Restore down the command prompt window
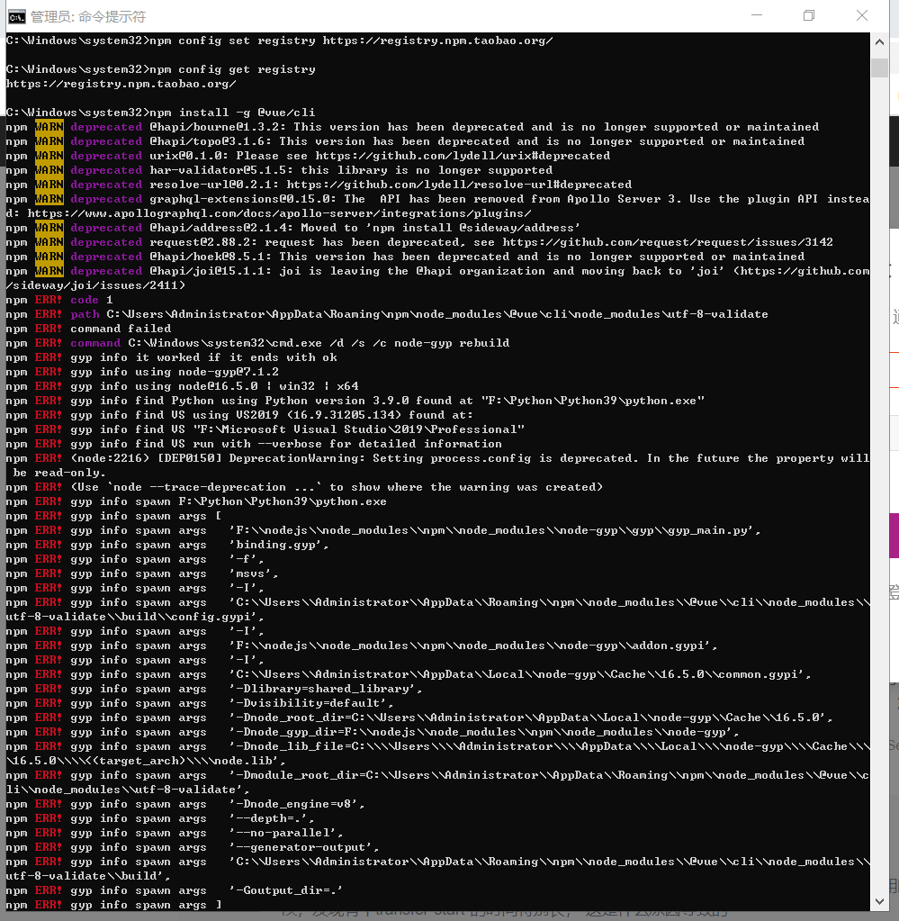 tap(809, 16)
